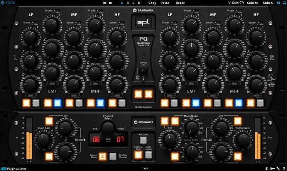Viewport: 287px width, 171px height.
Task: Flip the left LF ¼ Gain switch
Action: [x=35, y=23]
